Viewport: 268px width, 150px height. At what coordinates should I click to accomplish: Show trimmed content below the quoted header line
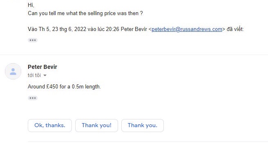32,40
